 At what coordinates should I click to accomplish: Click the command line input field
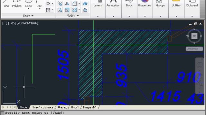[105, 113]
